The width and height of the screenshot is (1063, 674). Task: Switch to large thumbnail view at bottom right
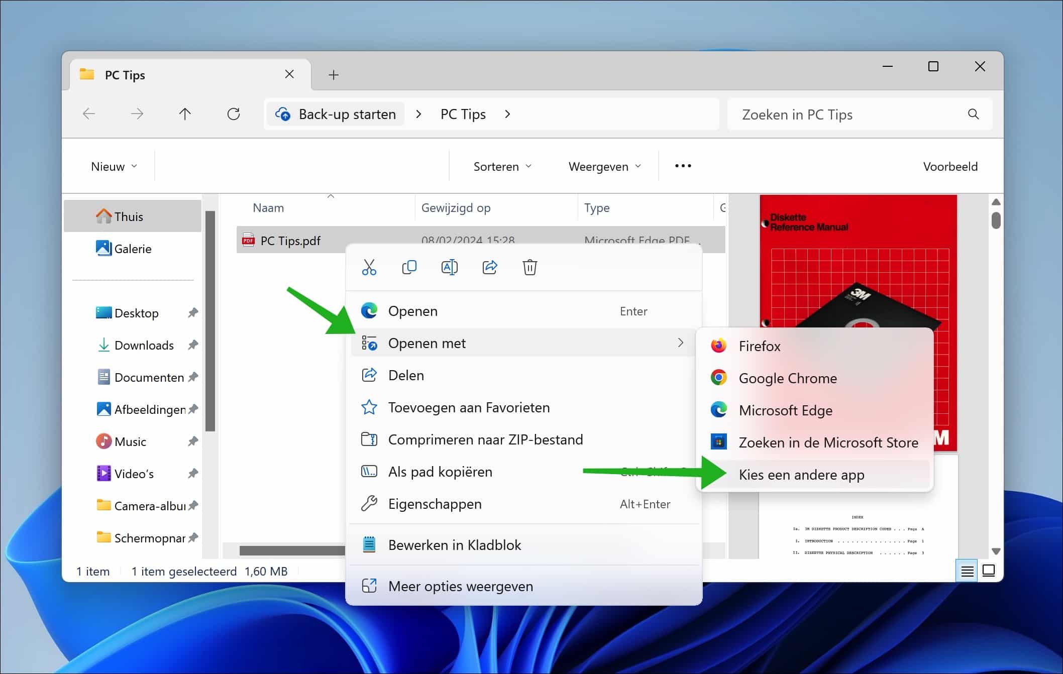pos(988,571)
